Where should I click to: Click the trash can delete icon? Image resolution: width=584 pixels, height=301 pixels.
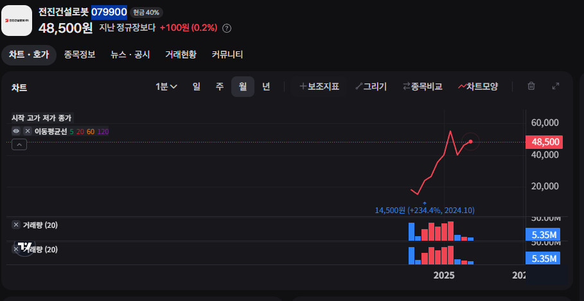coord(531,86)
